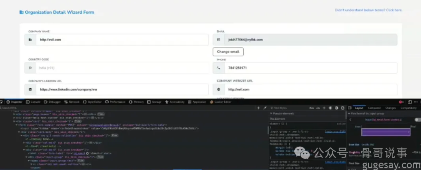Collapse the form-sample form node

click(16, 125)
